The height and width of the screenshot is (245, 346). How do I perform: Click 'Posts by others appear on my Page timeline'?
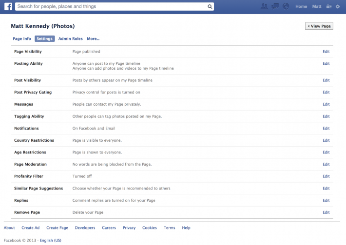click(112, 80)
